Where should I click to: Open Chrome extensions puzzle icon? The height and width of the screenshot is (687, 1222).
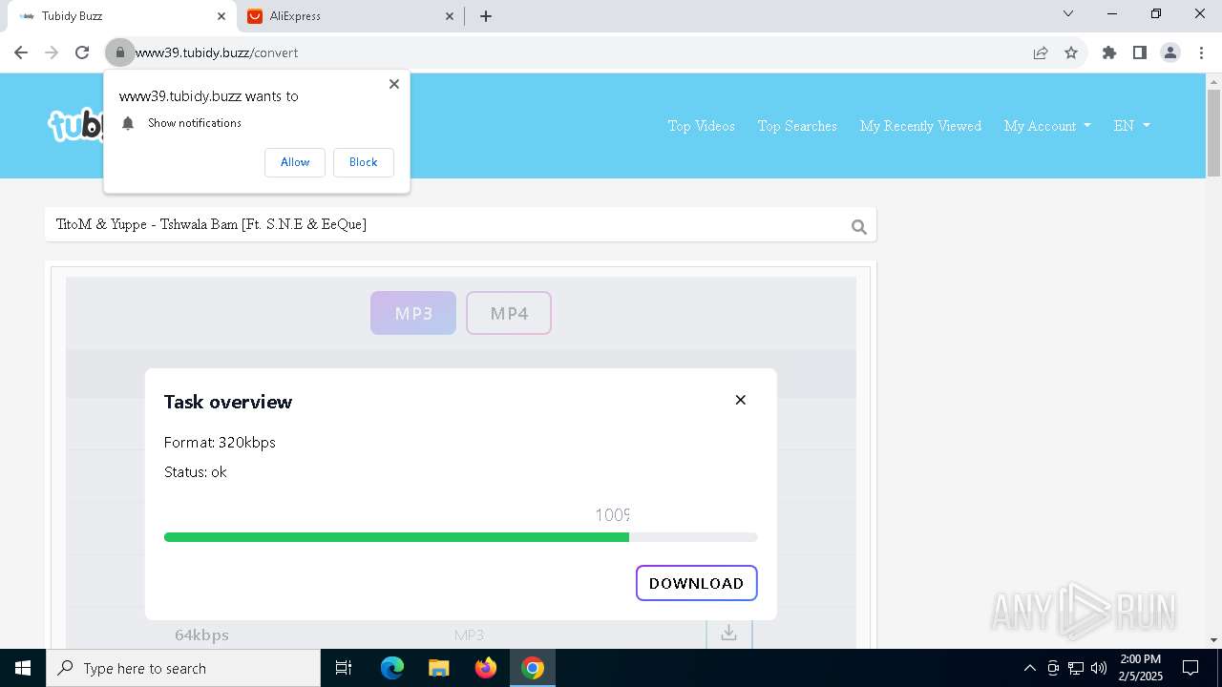point(1109,52)
